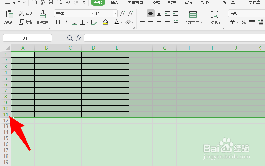Screen dimensions: 265x166
Task: Open the font size dropdown 11
Action: (115, 13)
